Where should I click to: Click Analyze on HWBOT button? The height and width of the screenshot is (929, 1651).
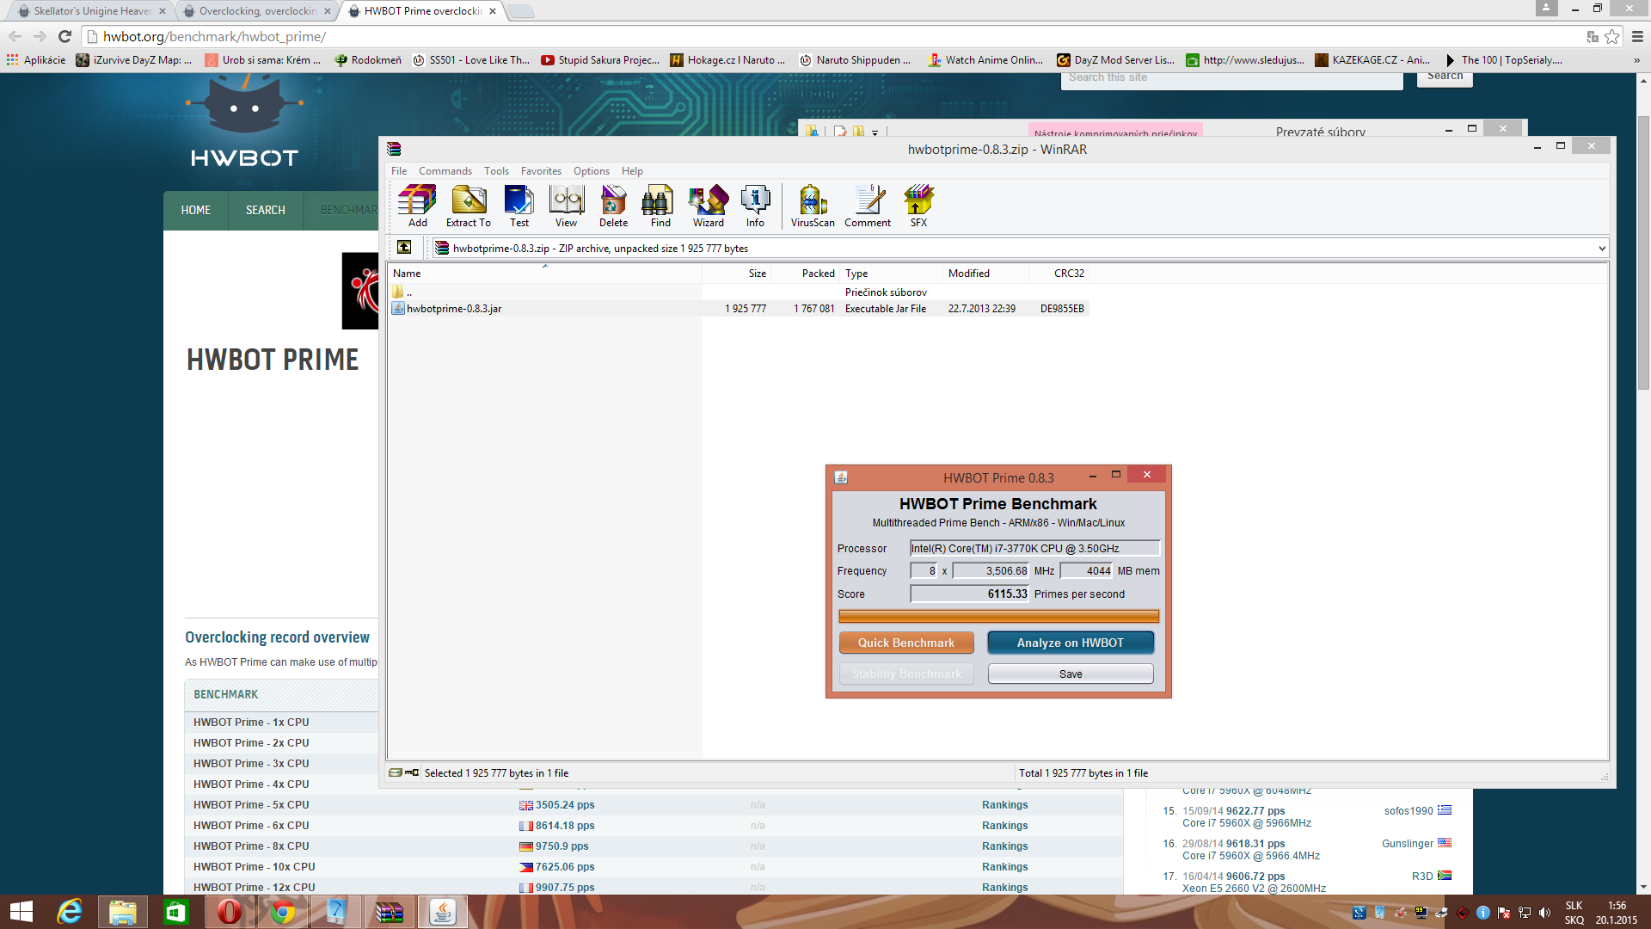pyautogui.click(x=1070, y=643)
